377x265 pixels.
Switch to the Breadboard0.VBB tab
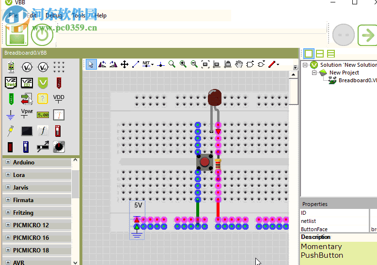coord(26,53)
